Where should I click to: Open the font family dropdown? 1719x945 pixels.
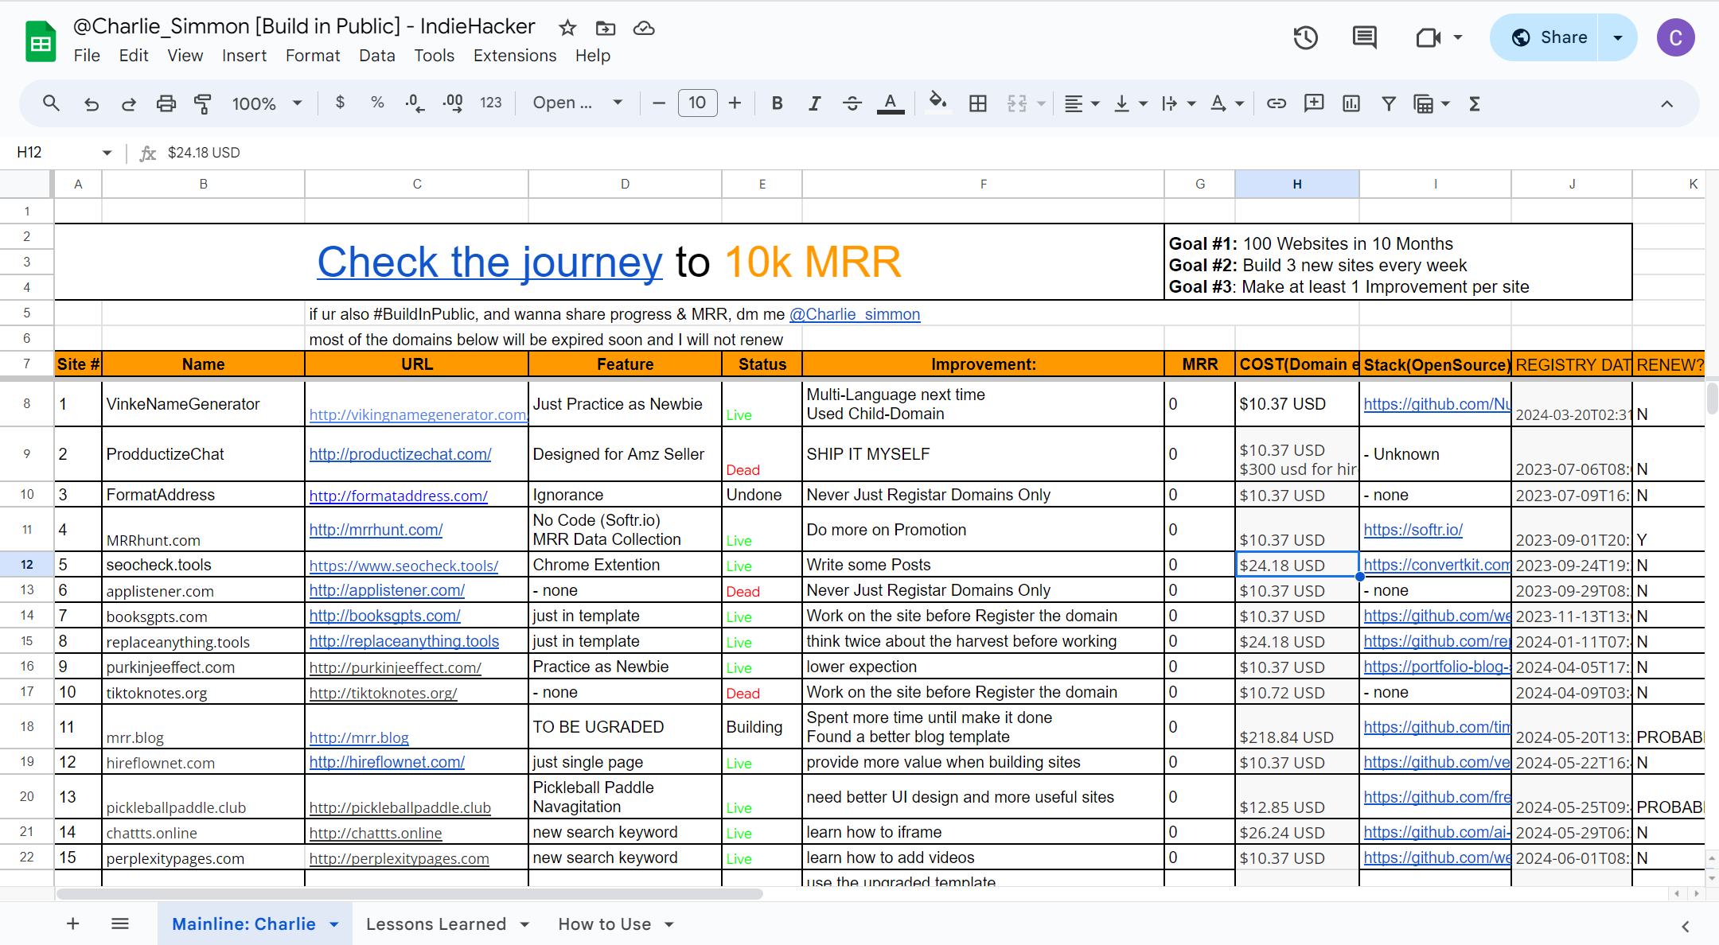(x=578, y=103)
